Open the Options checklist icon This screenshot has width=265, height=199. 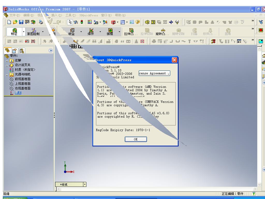(132, 22)
